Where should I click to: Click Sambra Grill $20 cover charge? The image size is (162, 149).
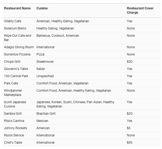coord(130,114)
